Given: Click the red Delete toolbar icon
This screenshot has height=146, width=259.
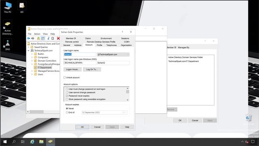Looking at the screenshot, I should [x=58, y=39].
